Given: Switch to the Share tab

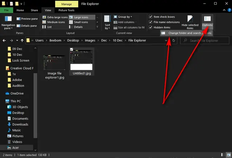Looking at the screenshot, I should 34,10.
